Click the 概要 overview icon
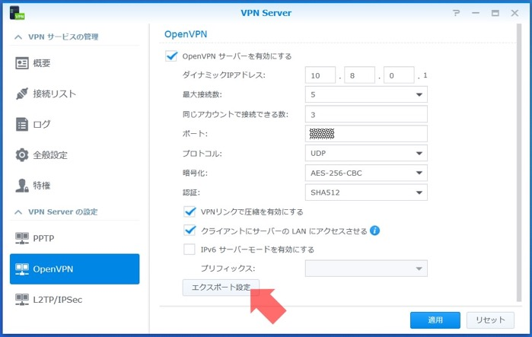The width and height of the screenshot is (532, 337). coord(22,63)
